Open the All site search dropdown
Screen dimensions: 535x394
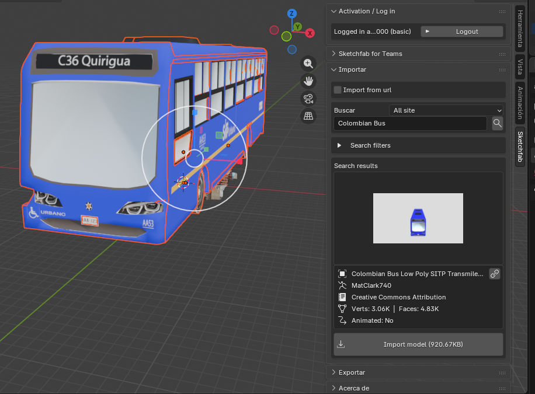(x=446, y=110)
